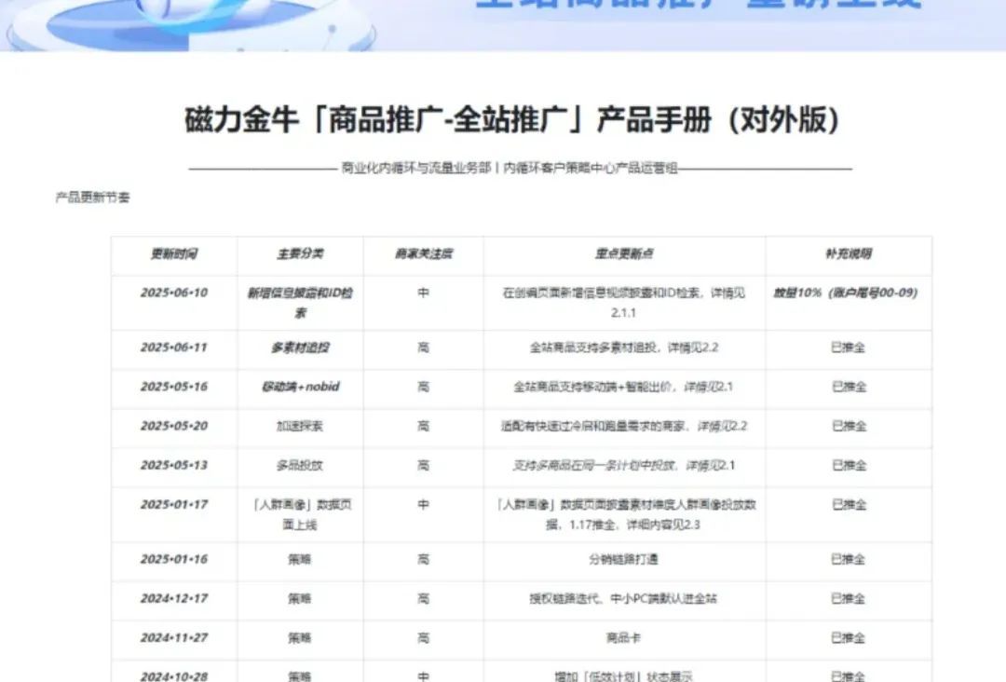The height and width of the screenshot is (682, 1006).
Task: Click the 全站商品支持多素材追投 description cell
Action: tap(623, 348)
